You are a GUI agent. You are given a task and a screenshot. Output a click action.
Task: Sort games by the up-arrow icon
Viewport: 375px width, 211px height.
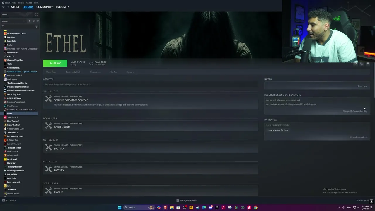29,21
